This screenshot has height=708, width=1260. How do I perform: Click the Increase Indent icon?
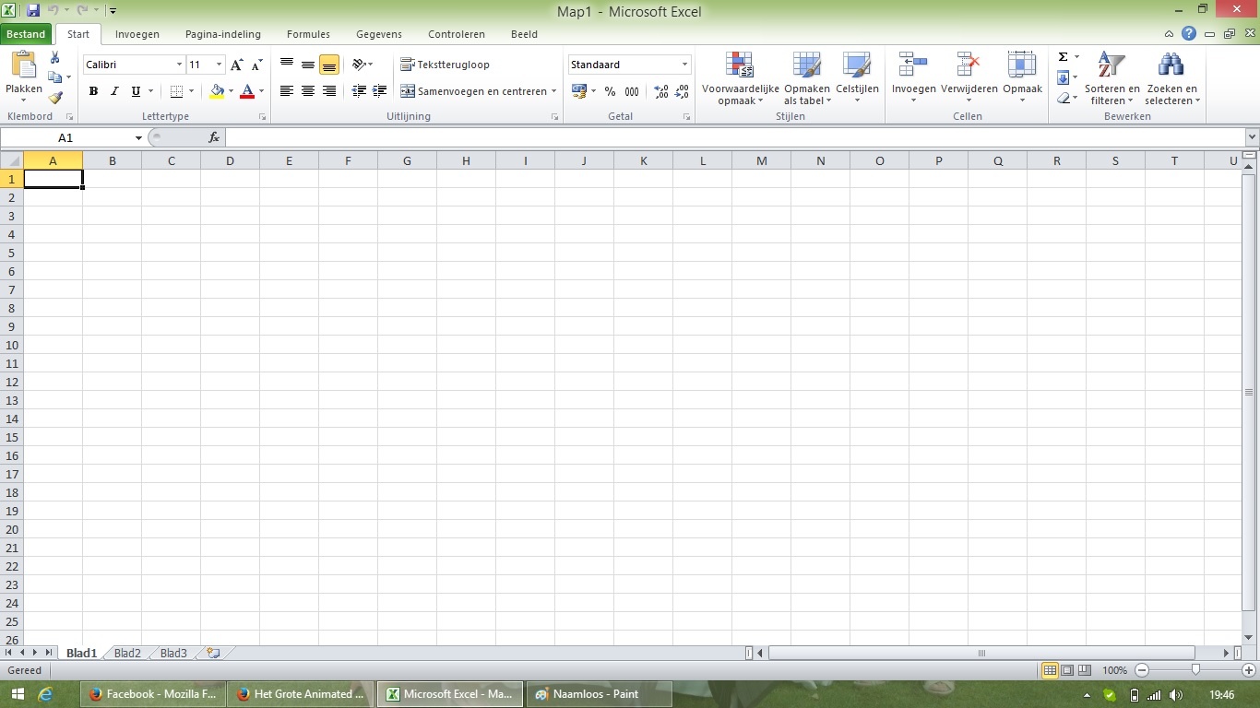tap(379, 91)
